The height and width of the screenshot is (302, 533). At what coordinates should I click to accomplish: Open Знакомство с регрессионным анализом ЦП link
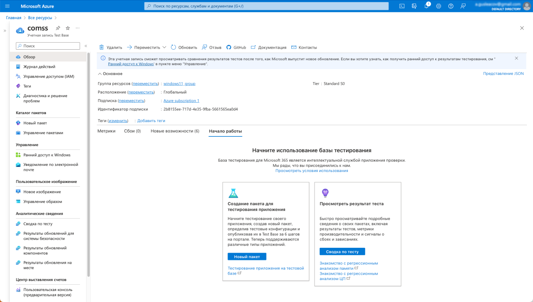point(349,276)
